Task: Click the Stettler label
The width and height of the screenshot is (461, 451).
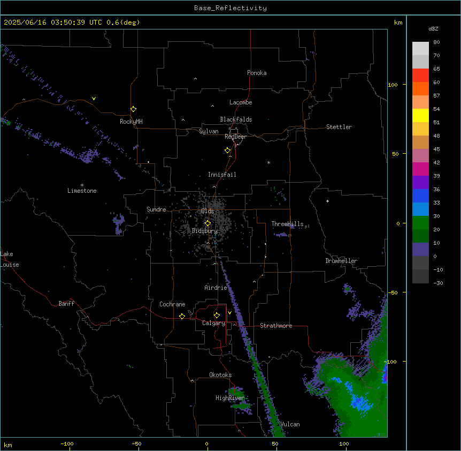Action: pyautogui.click(x=339, y=127)
